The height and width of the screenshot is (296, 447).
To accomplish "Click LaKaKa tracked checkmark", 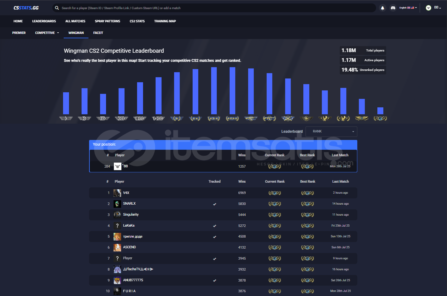I will coord(215,226).
